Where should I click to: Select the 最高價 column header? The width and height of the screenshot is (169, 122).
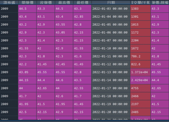[x=64, y=3]
